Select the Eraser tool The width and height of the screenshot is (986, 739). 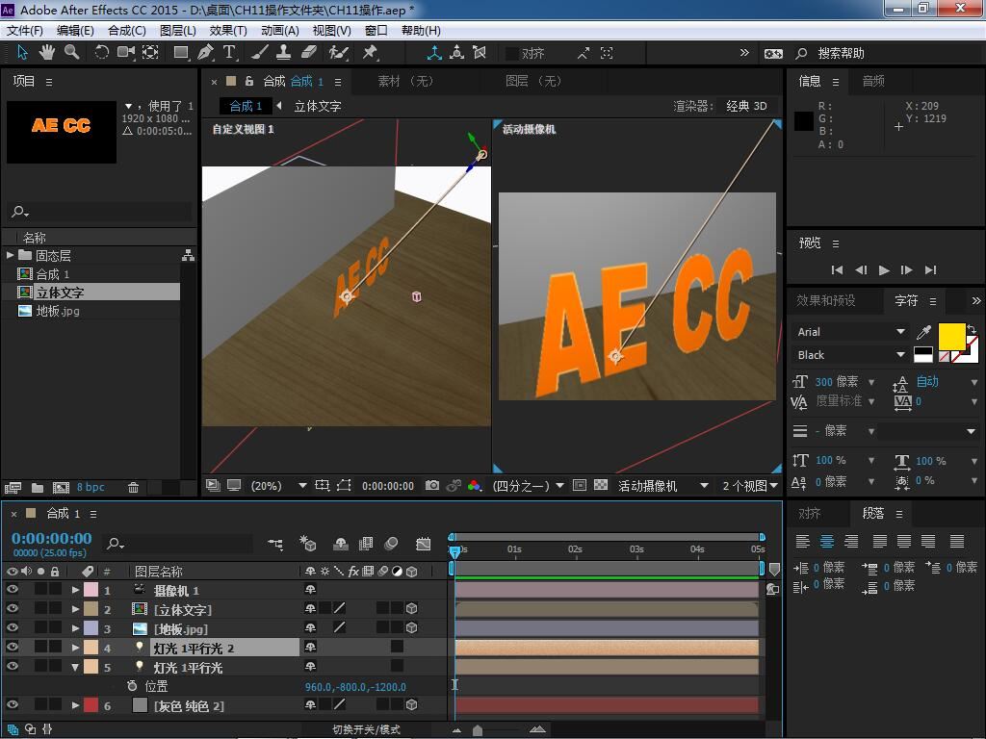309,53
